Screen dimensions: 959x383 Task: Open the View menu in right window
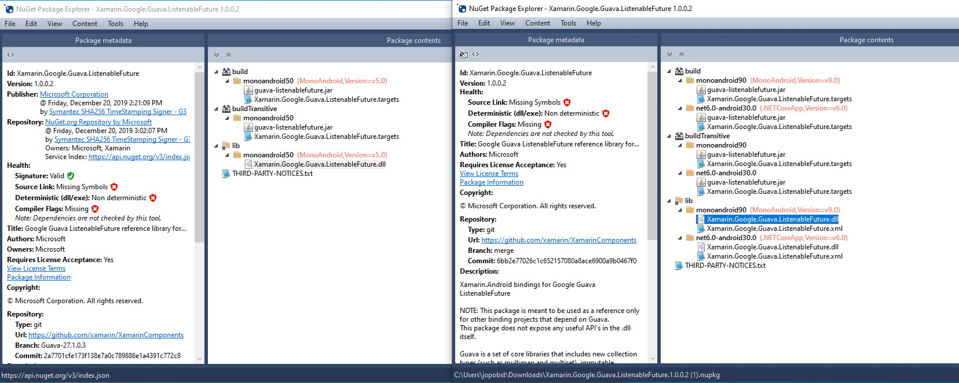pos(507,23)
